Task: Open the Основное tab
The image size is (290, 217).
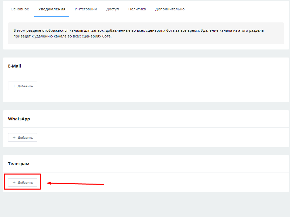Action: coord(20,9)
